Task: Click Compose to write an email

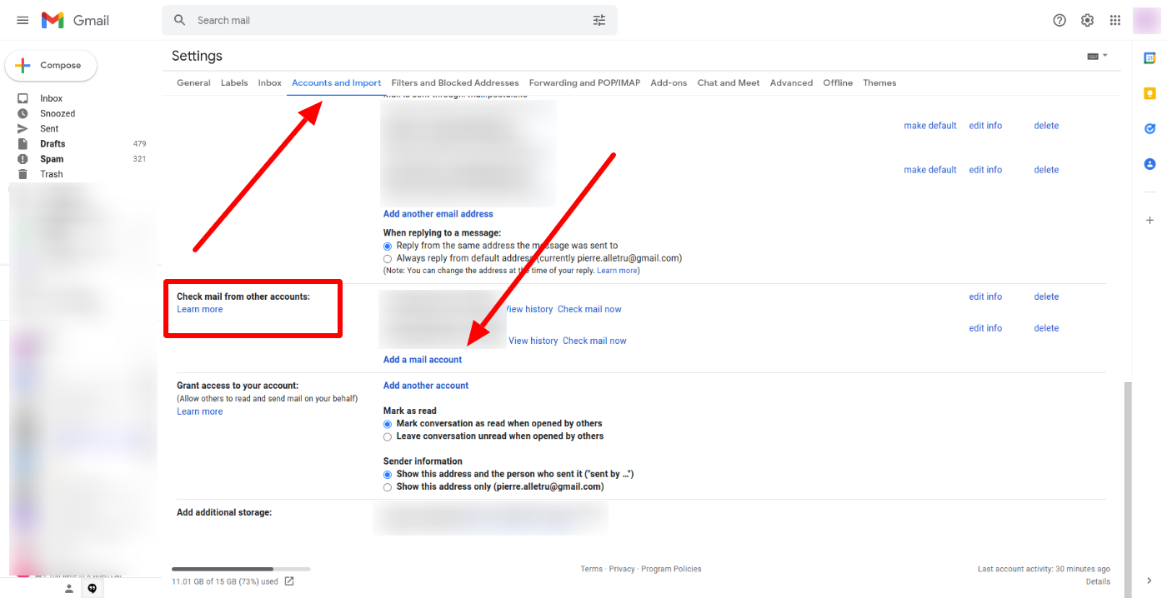Action: click(51, 66)
